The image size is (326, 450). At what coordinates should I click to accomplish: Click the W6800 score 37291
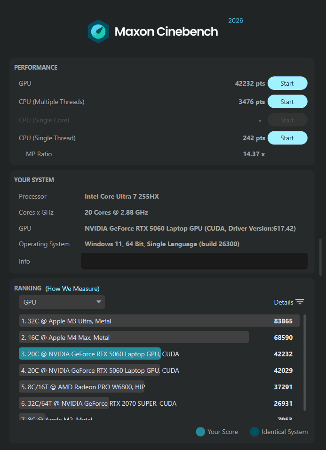283,387
